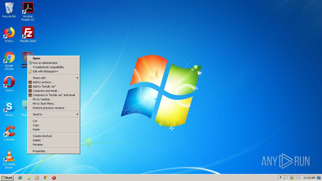Launch CCleaner desktop shortcut
This screenshot has width=322, height=181.
tap(9, 133)
